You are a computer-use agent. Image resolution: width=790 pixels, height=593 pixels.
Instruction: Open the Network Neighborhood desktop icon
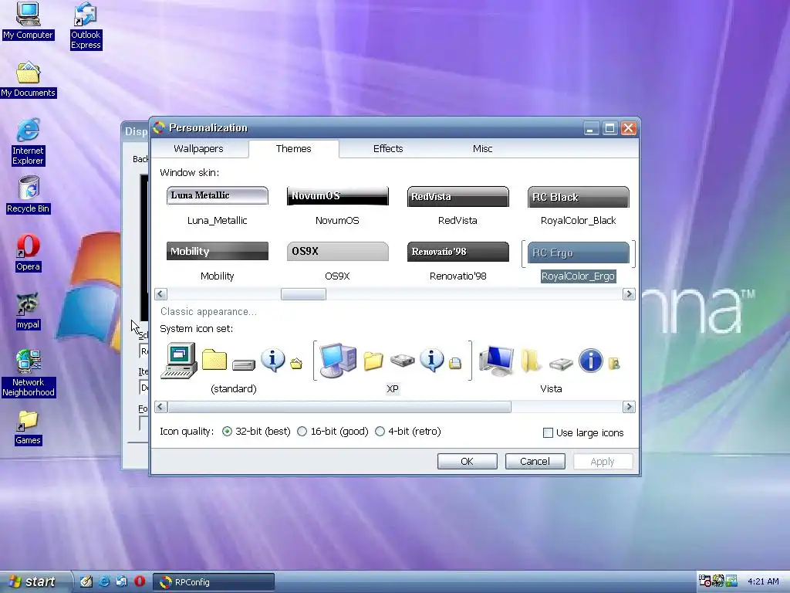29,373
